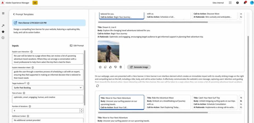Open the notifications bell

pos(245,3)
